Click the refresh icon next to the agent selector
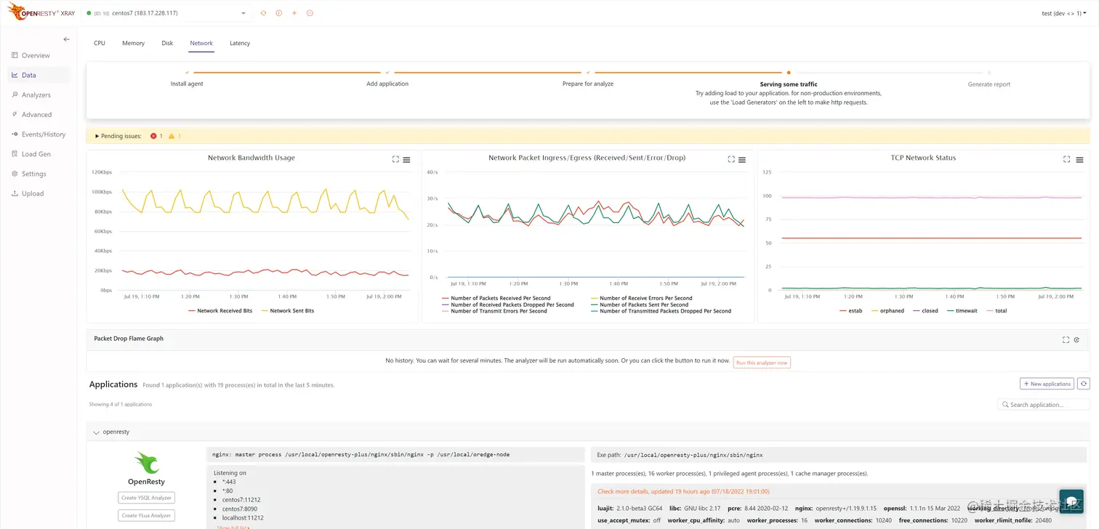 263,12
